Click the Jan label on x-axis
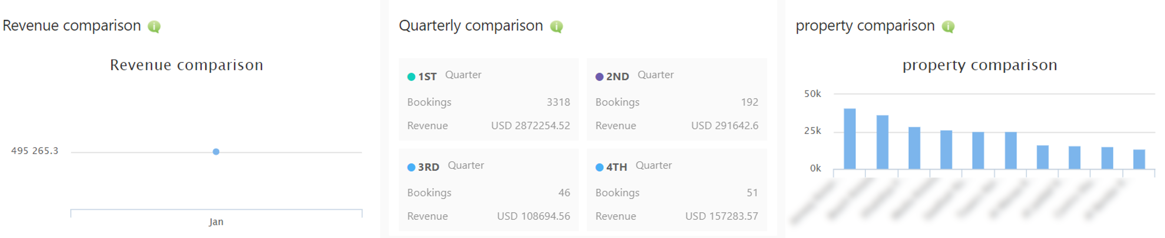1165x238 pixels. click(216, 222)
